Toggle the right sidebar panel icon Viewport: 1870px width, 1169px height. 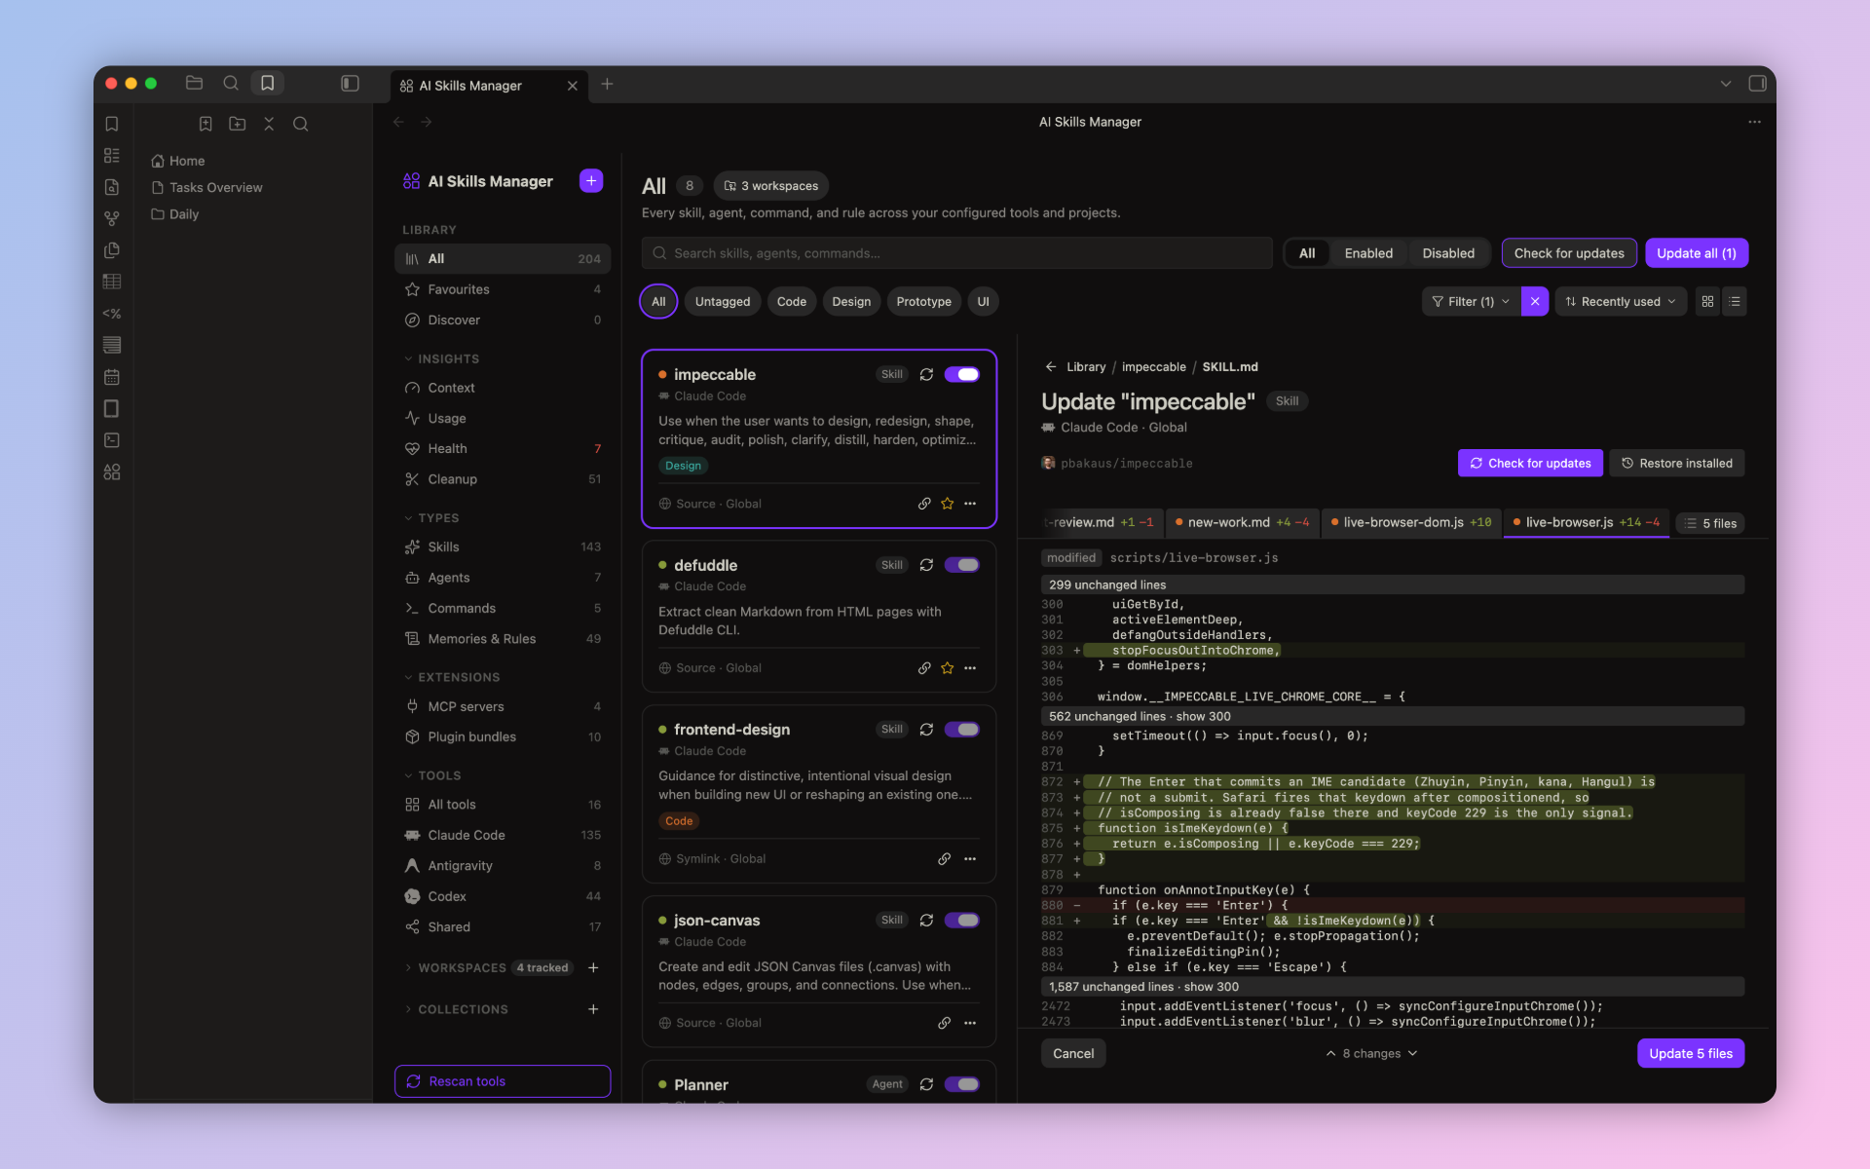(x=1757, y=84)
